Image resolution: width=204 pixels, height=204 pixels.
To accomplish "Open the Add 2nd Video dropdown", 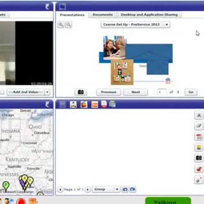I will click(29, 92).
